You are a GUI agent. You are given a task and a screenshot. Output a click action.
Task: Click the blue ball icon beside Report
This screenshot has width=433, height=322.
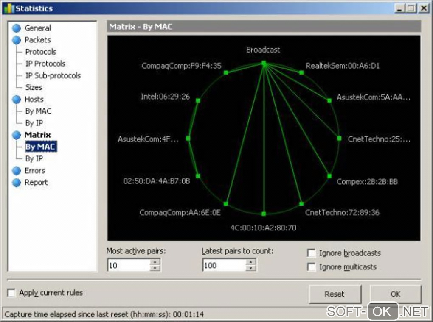(x=17, y=183)
